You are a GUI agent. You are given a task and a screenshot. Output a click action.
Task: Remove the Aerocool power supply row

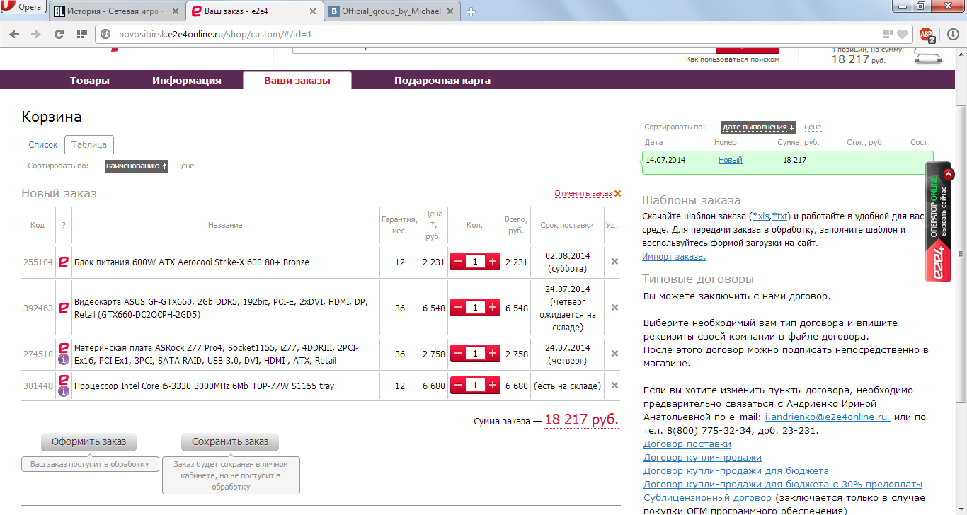[x=614, y=262]
